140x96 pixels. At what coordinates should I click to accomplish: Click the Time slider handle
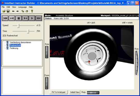(x=28, y=31)
